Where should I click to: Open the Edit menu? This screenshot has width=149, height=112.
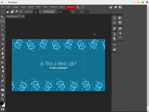(x=8, y=7)
